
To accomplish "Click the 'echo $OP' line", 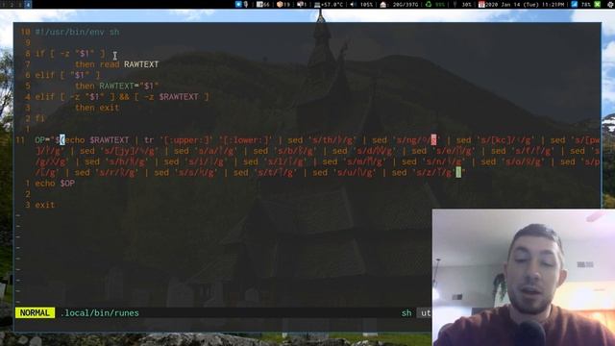I will pos(55,184).
